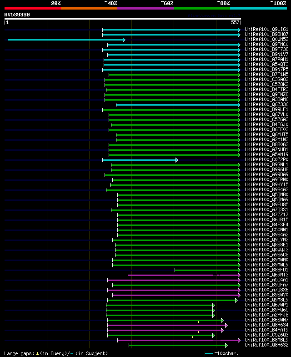Select the UniRef100_Q9LYM2 label
The width and height of the screenshot is (291, 357).
(x=266, y=240)
